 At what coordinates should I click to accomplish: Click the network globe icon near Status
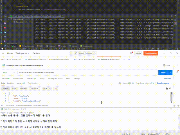pyautogui.click(x=120, y=83)
